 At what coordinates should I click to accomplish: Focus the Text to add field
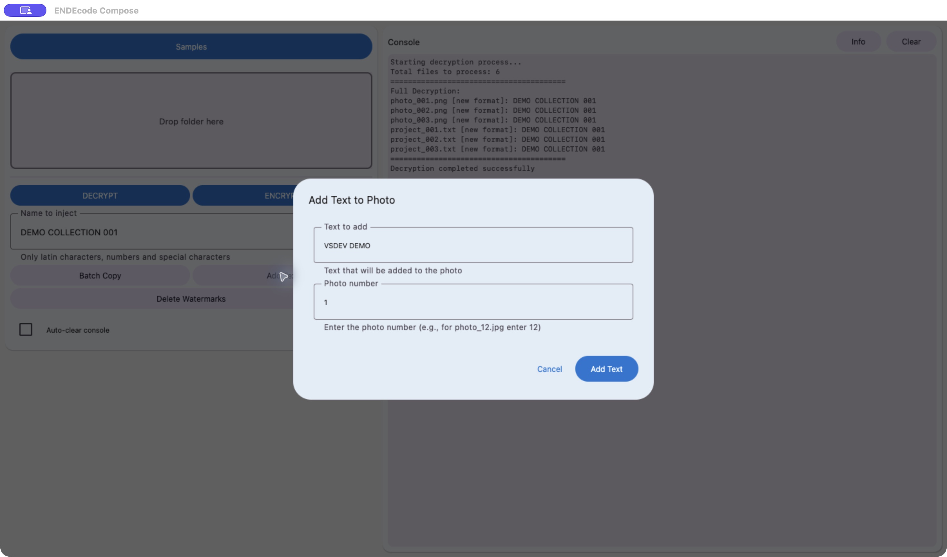(473, 245)
